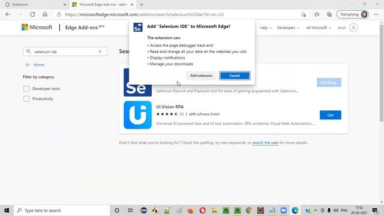Screen dimensions: 384x216
Task: Click the search magnifier icon in add-ons search
Action: click(28, 52)
